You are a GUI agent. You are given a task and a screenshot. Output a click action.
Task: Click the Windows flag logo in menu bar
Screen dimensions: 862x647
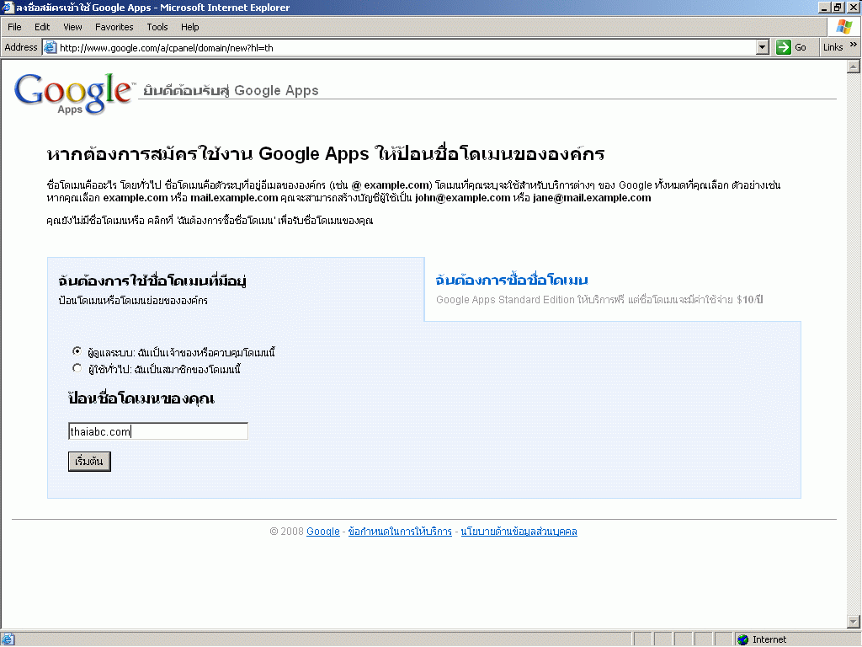pos(843,27)
